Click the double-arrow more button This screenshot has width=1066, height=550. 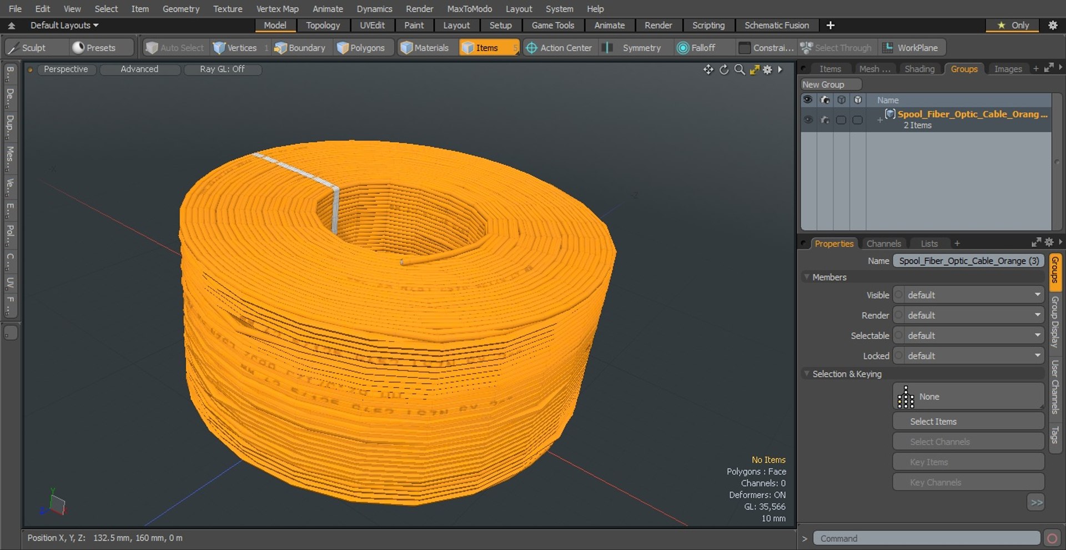tap(1036, 503)
